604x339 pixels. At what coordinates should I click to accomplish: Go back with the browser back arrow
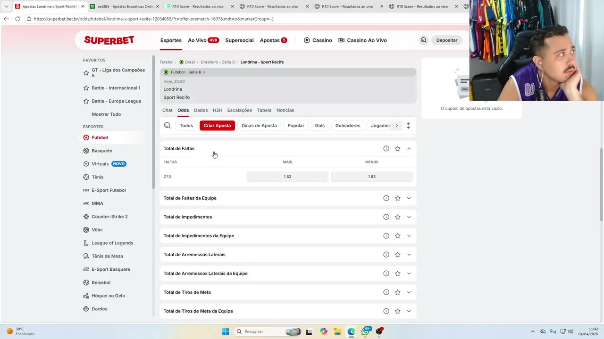[x=6, y=19]
